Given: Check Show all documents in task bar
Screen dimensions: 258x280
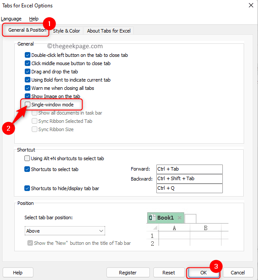Looking at the screenshot, I should [x=34, y=113].
